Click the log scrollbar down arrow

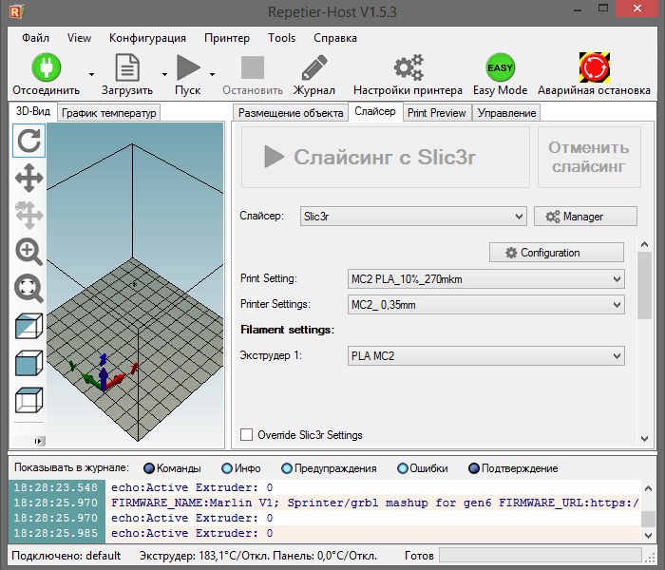pos(648,535)
